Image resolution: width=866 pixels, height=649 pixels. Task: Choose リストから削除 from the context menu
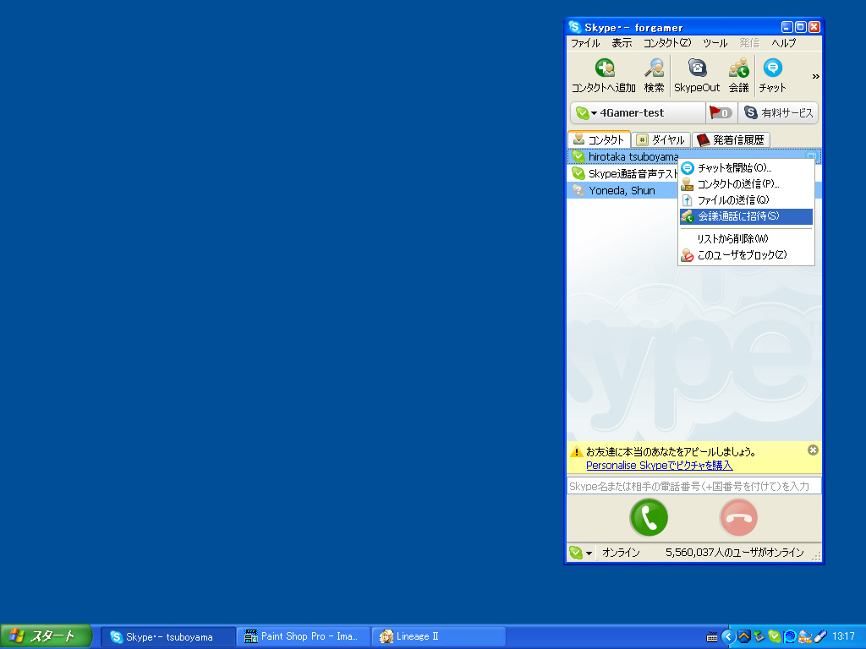[746, 238]
